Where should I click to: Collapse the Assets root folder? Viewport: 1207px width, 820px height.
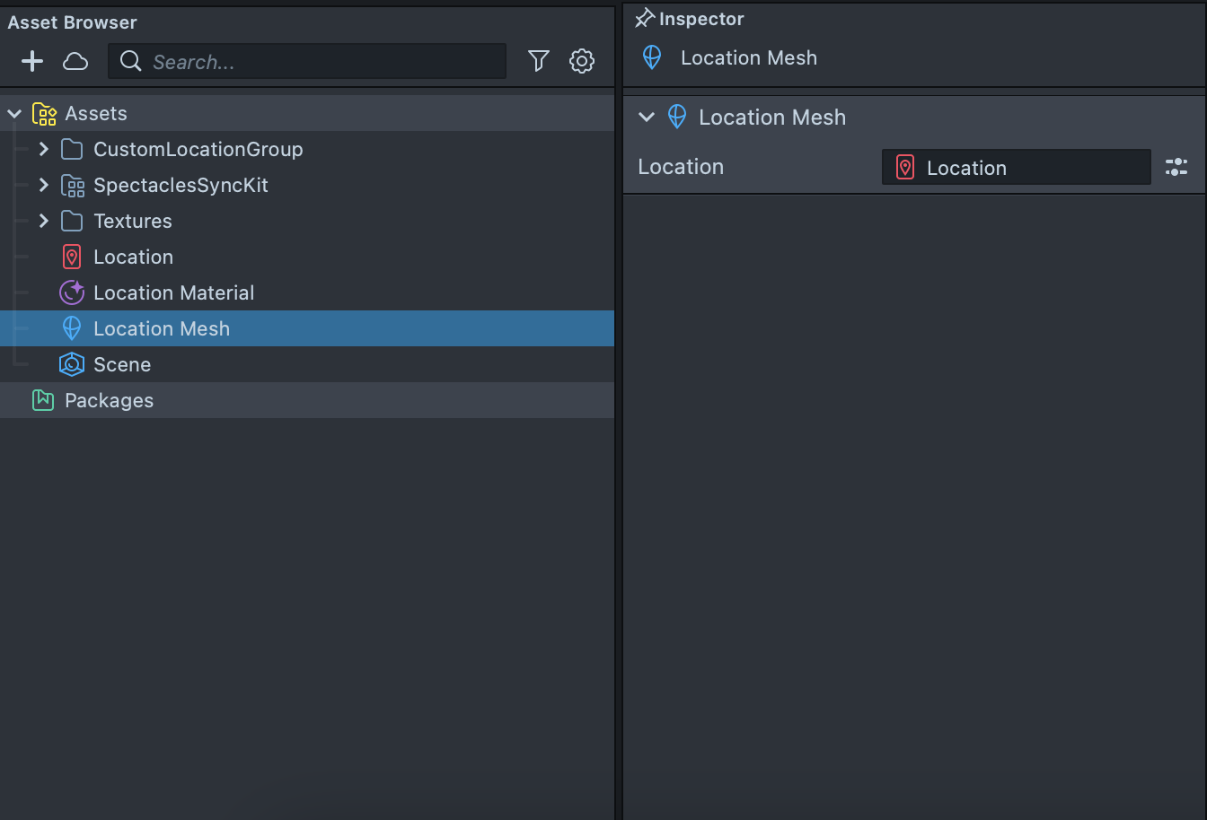click(14, 114)
